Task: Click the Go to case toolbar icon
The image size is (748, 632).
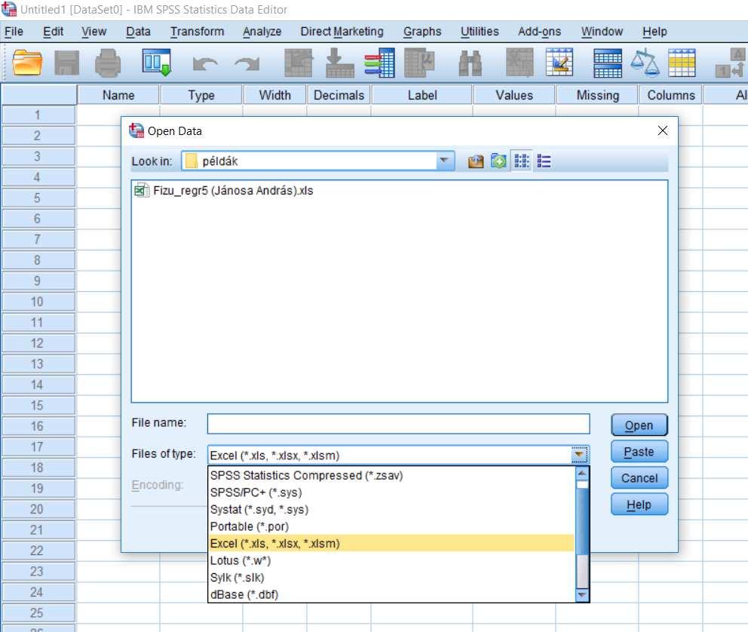Action: click(x=298, y=63)
